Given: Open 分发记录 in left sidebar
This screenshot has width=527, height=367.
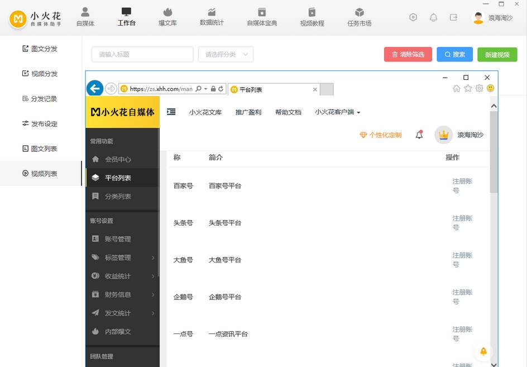Looking at the screenshot, I should tap(41, 98).
